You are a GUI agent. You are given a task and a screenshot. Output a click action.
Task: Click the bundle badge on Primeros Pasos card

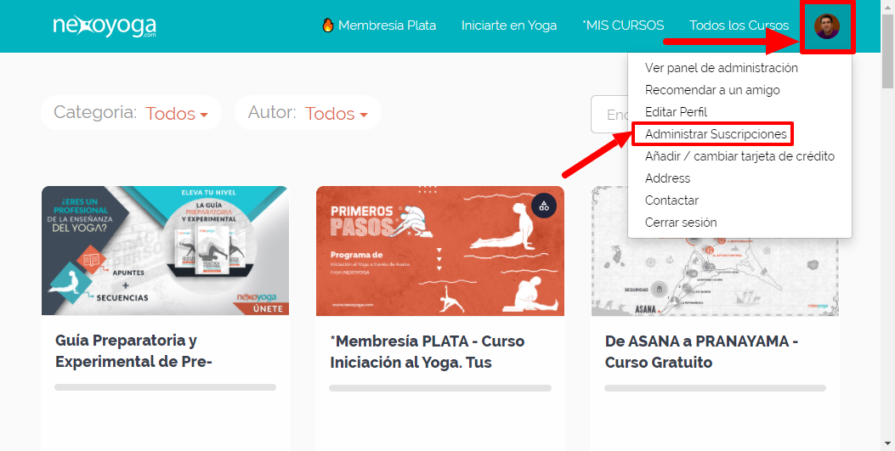544,206
